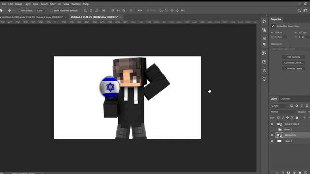Click the Home icon in options bar
Image resolution: width=310 pixels, height=174 pixels.
(x=1, y=11)
